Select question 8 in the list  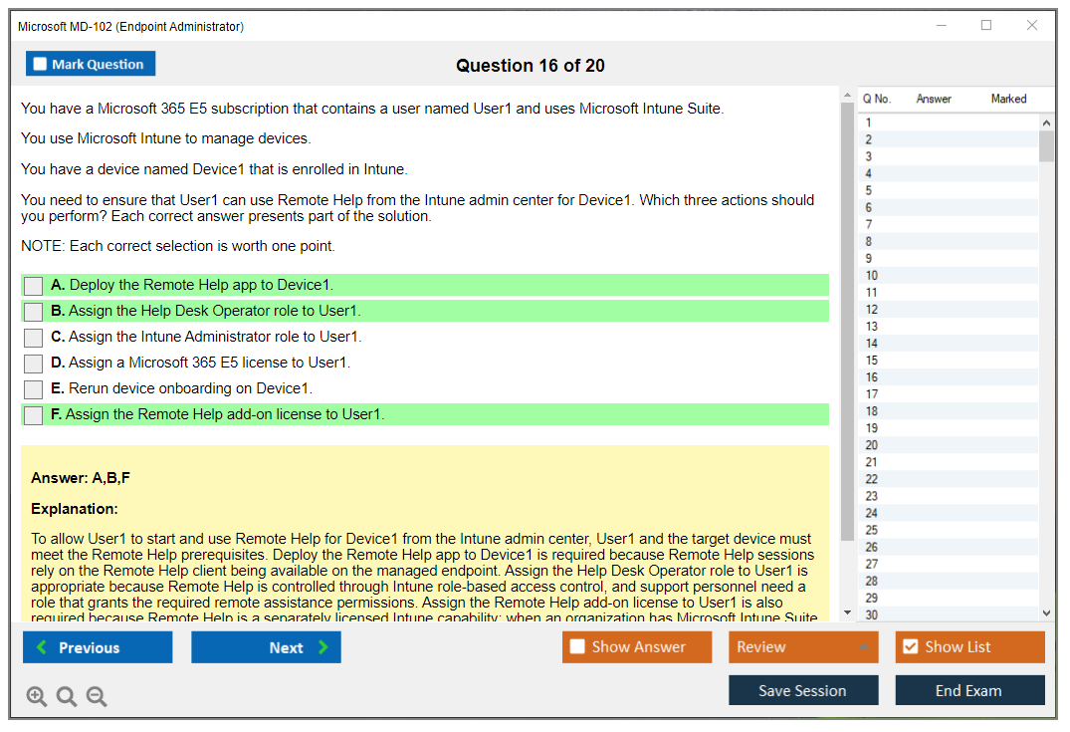(x=949, y=242)
